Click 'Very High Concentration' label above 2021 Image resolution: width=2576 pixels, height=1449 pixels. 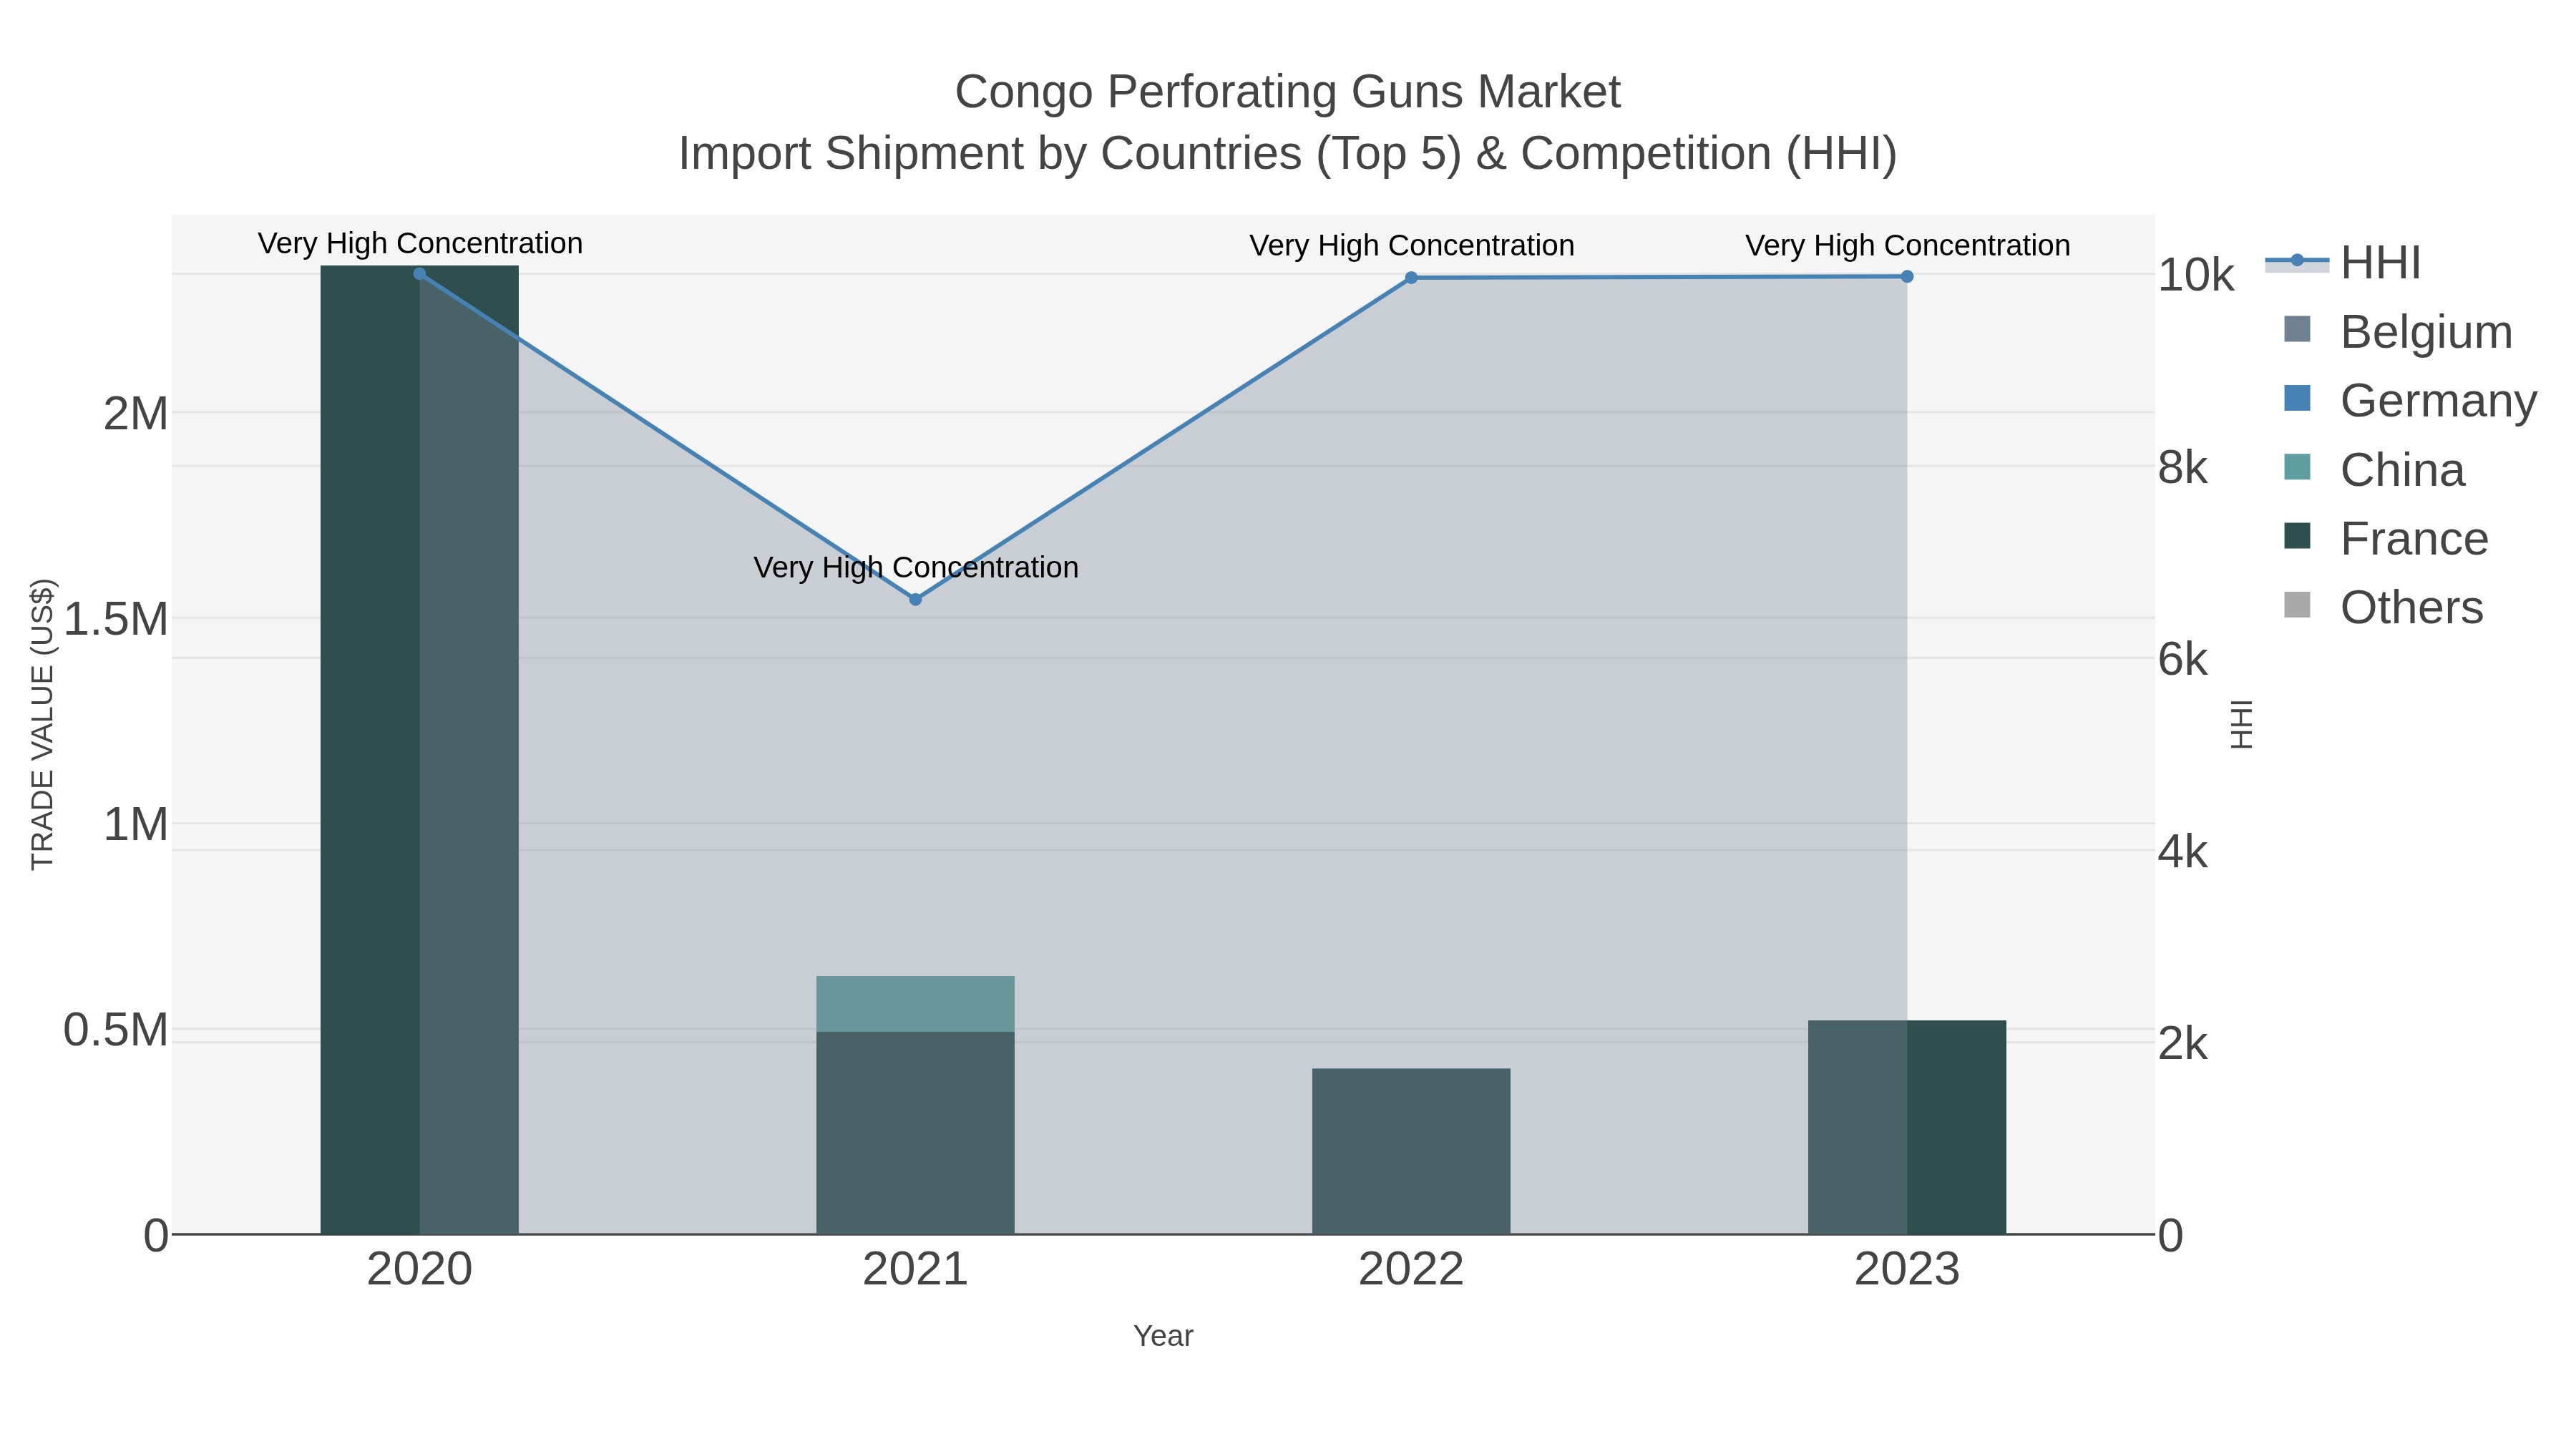click(x=916, y=567)
